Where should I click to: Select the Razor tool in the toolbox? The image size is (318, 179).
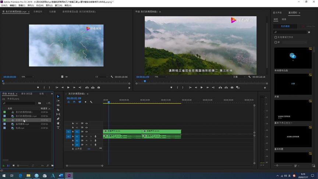coord(58,110)
